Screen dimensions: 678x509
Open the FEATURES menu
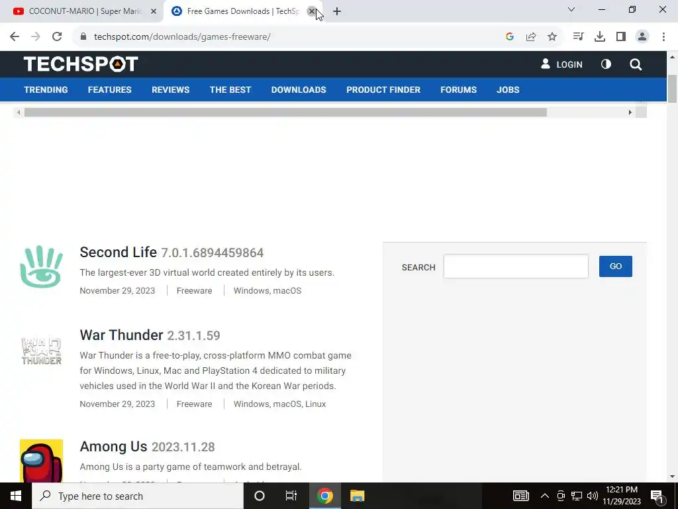pyautogui.click(x=109, y=89)
